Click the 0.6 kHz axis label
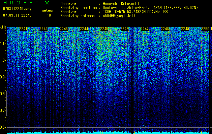The image size is (212, 134). [3, 127]
